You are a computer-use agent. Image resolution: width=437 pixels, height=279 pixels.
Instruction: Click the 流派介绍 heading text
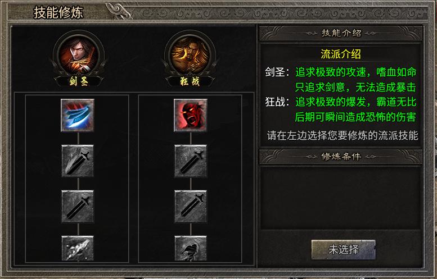(x=341, y=54)
